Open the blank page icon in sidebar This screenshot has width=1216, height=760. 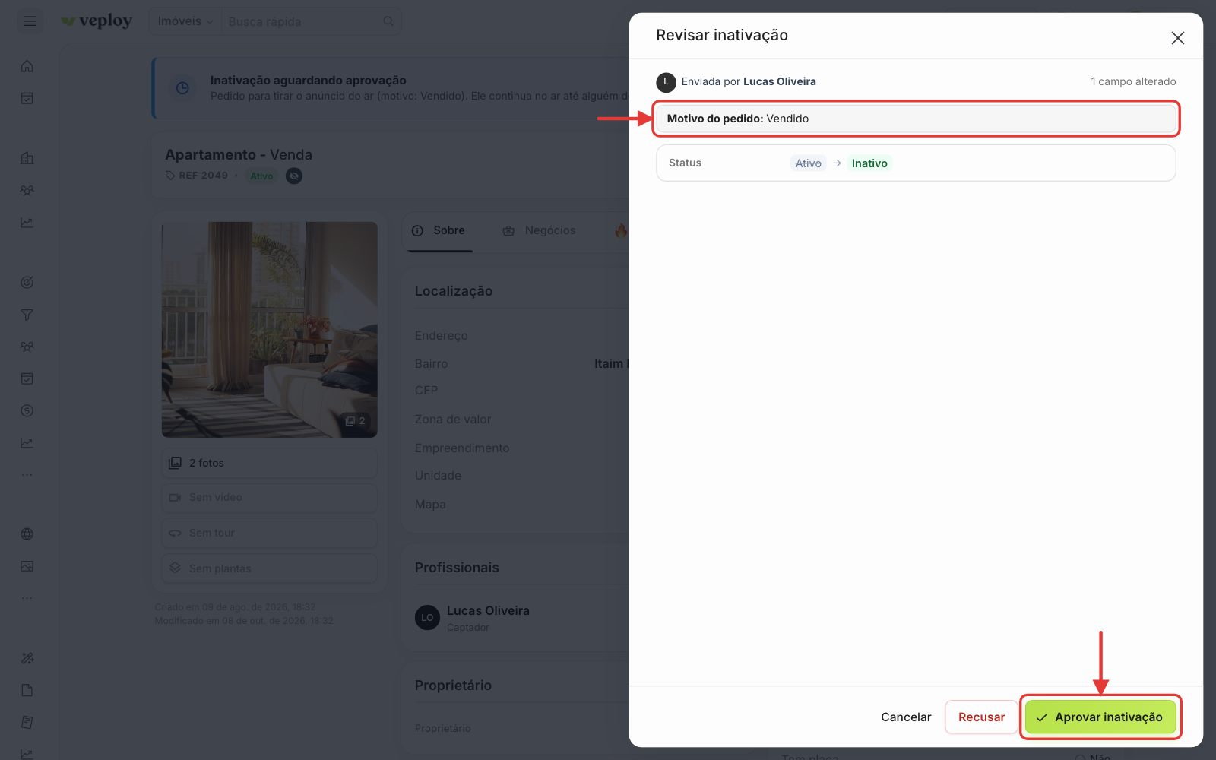click(27, 690)
